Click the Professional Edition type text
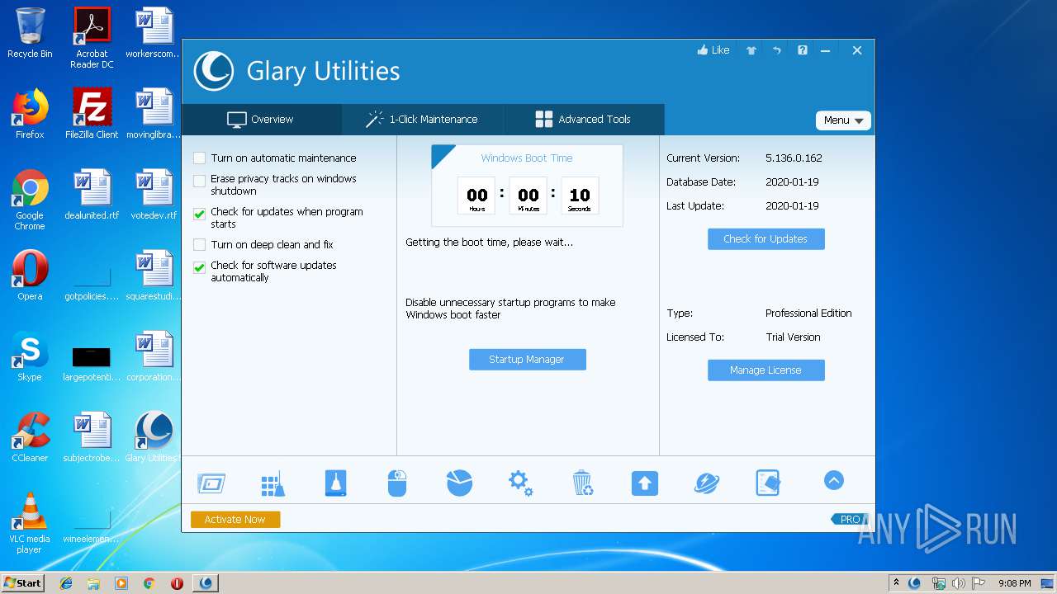This screenshot has width=1057, height=594. [808, 313]
